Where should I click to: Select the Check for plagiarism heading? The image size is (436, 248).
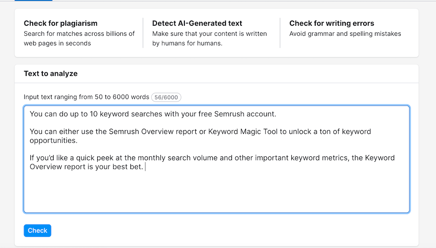click(x=61, y=23)
